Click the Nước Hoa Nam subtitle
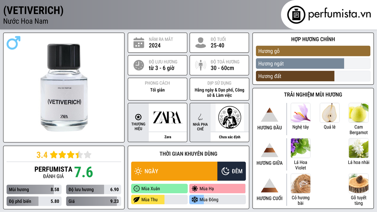Image resolution: width=377 pixels, height=212 pixels. point(26,21)
